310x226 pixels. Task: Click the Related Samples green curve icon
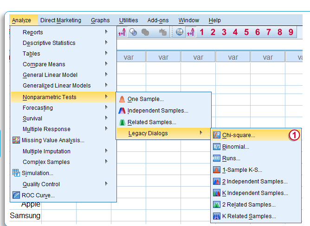122,122
